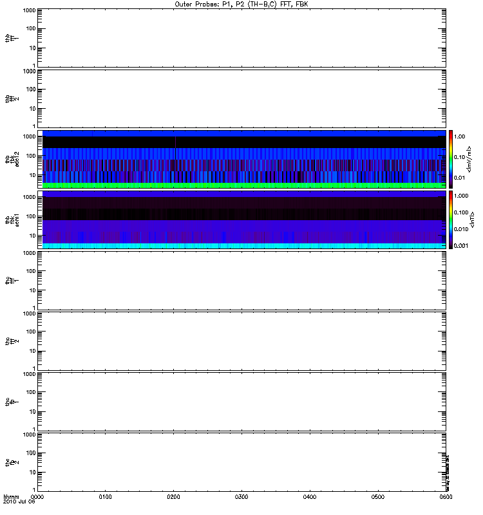Click the black band in the edc12 spectrogram
The width and height of the screenshot is (483, 515).
[244, 142]
